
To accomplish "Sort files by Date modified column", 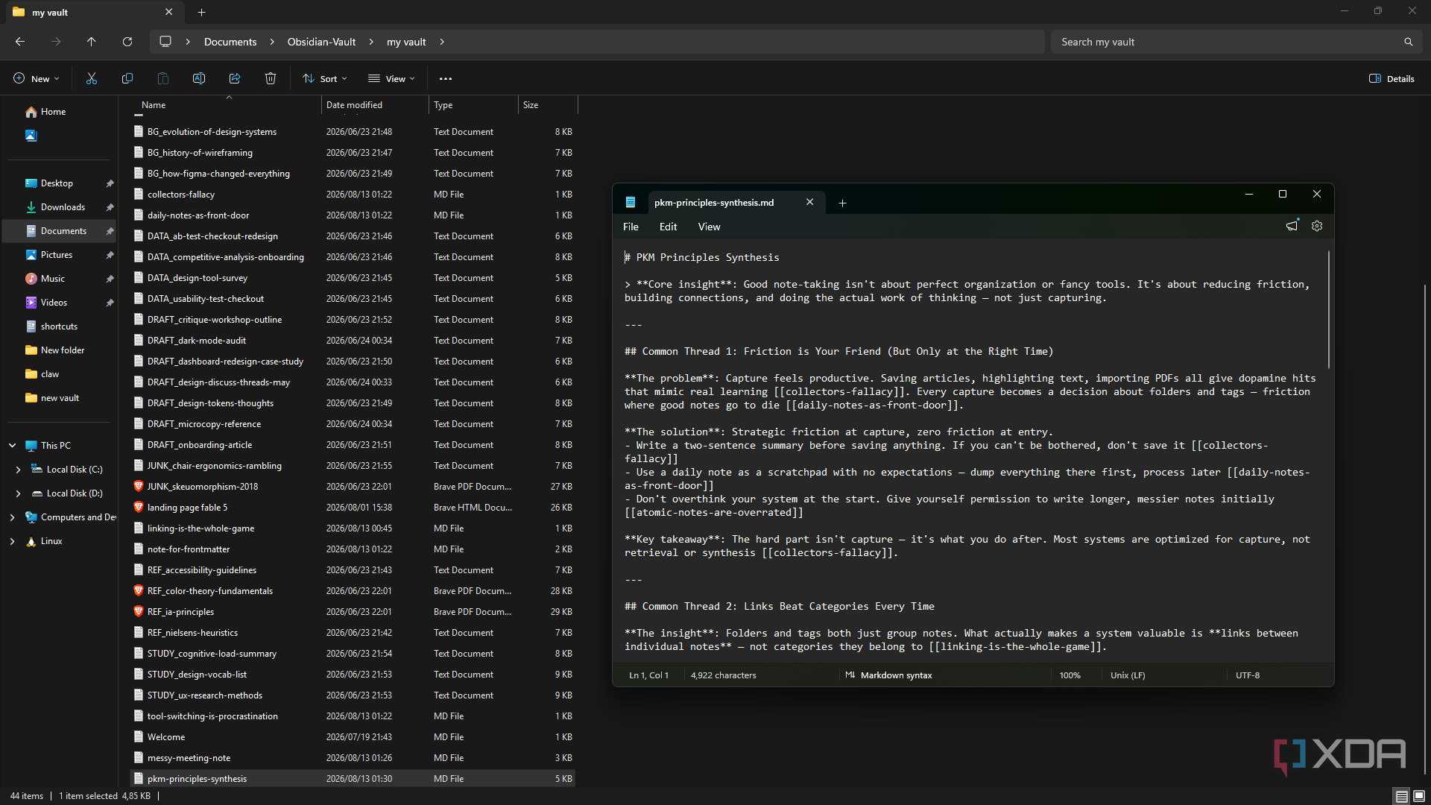I will click(375, 105).
